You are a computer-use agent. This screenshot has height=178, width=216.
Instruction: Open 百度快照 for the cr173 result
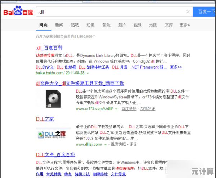point(129,109)
